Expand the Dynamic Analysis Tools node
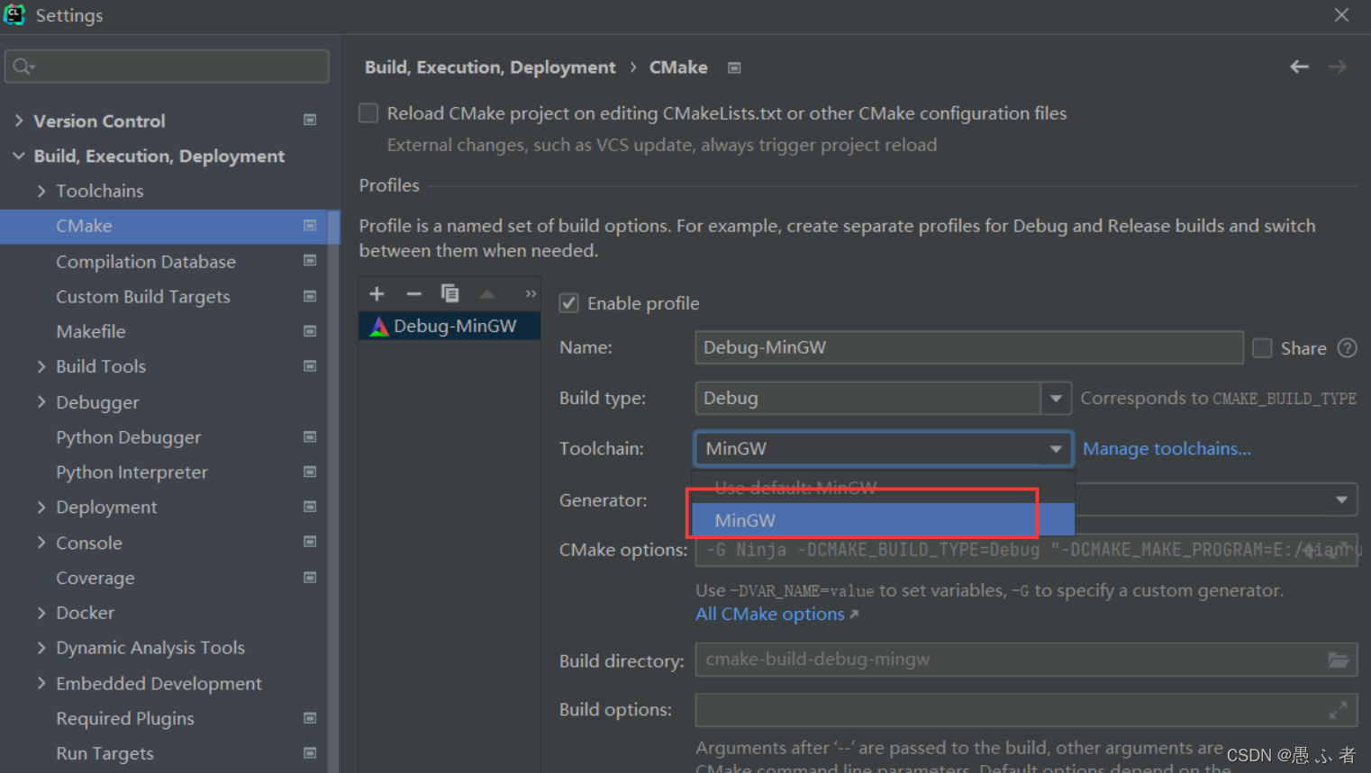 (41, 648)
